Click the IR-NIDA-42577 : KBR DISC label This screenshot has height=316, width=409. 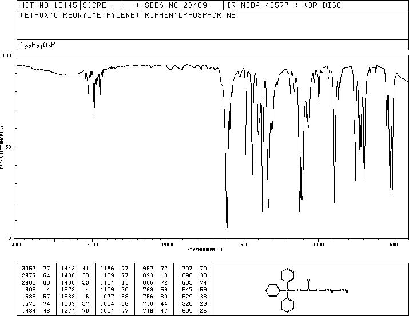click(284, 5)
